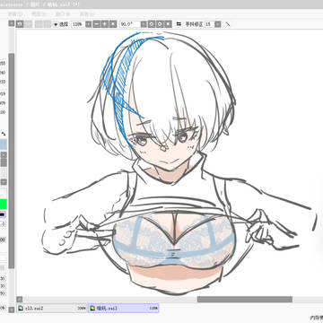
Task: Flip the canvas view horizontally
Action: (x=179, y=24)
